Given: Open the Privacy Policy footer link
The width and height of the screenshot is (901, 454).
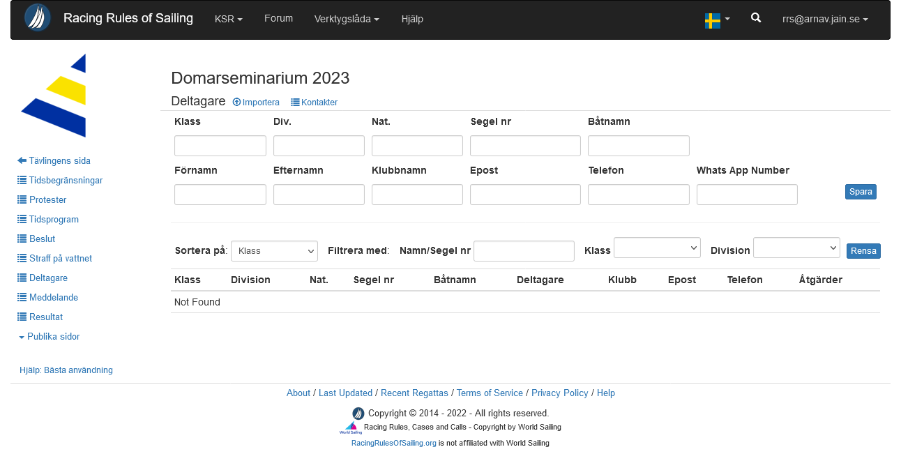Looking at the screenshot, I should click(x=559, y=393).
